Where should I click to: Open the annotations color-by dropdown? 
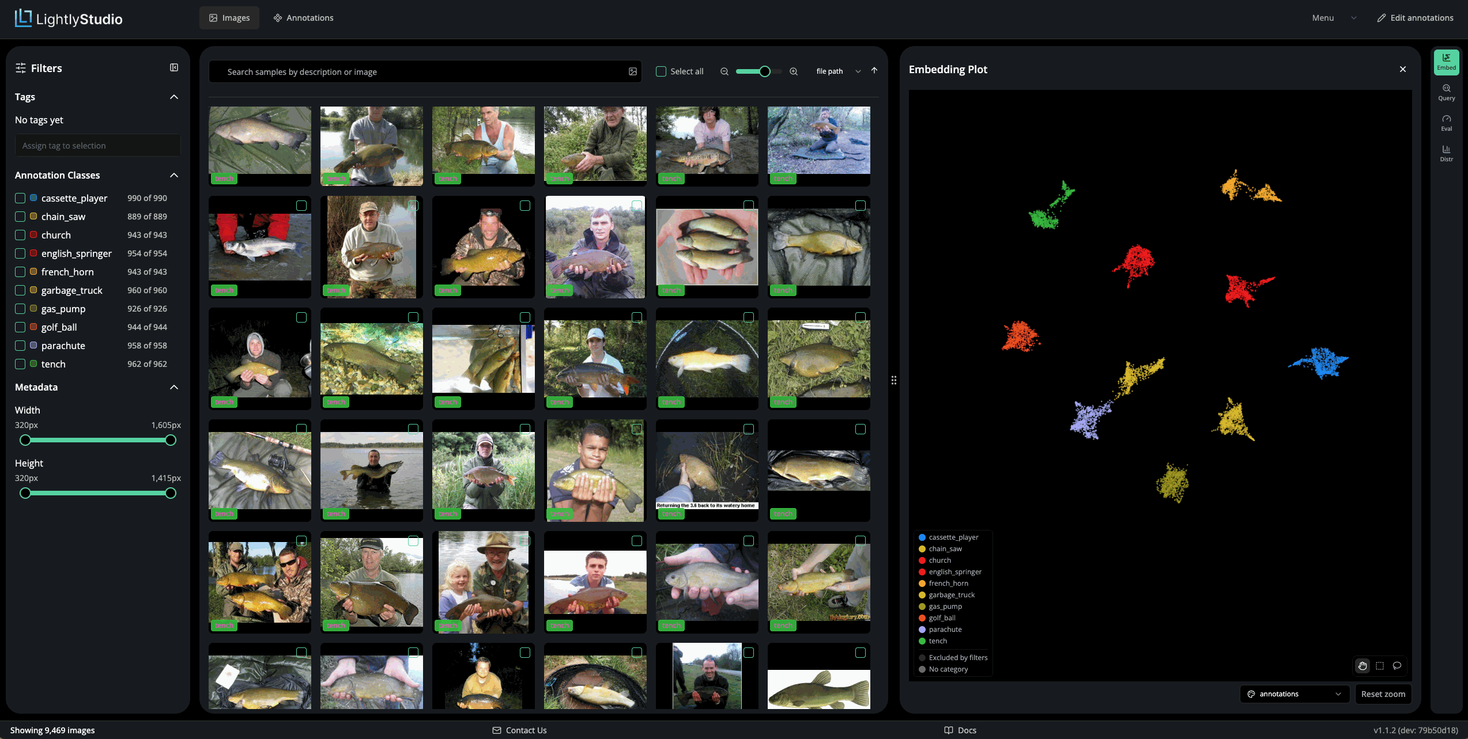pyautogui.click(x=1294, y=694)
